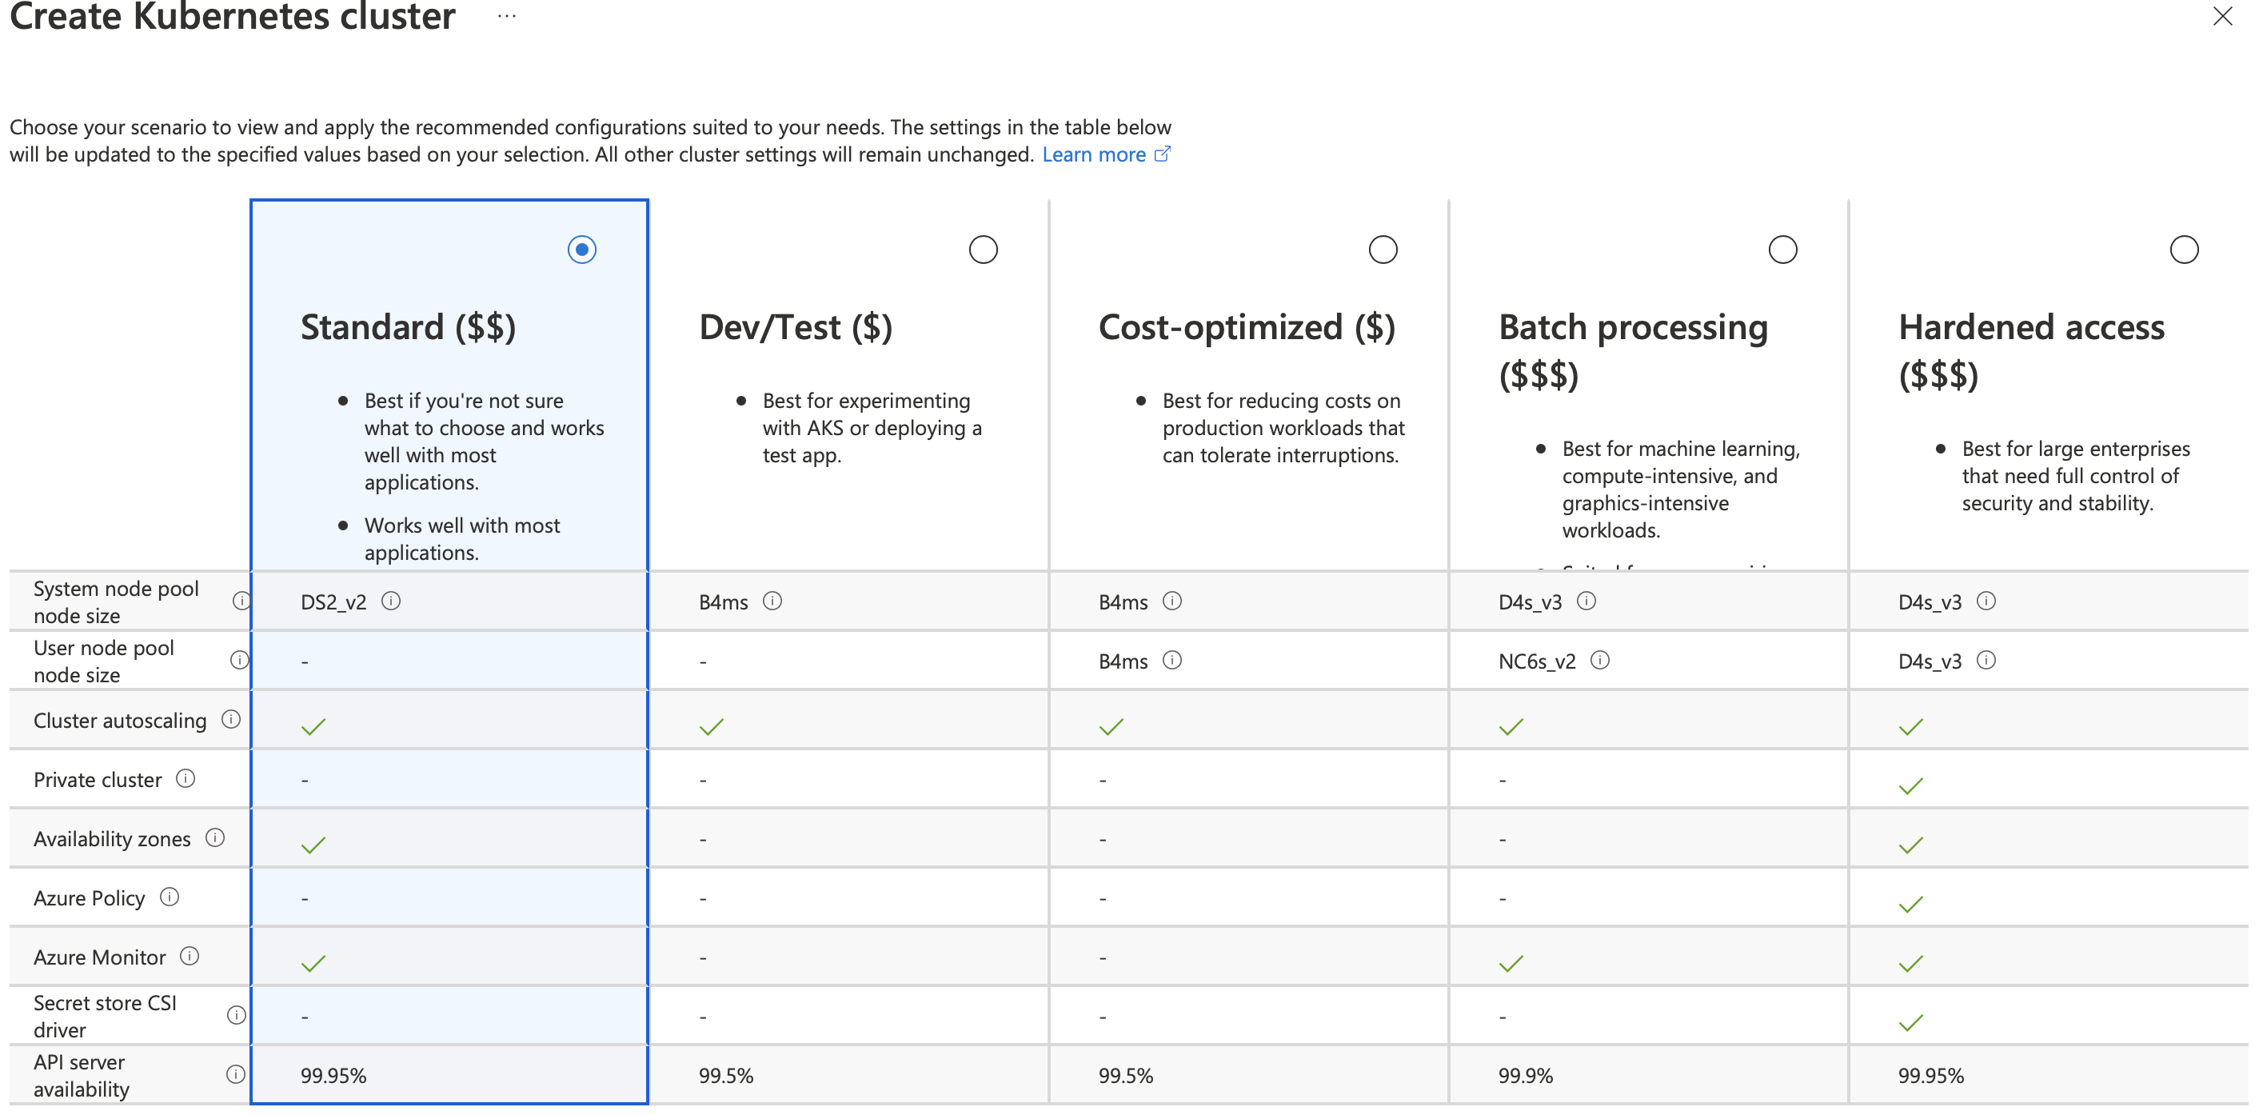2255x1115 pixels.
Task: Choose Hardened access radio button
Action: pos(2184,250)
